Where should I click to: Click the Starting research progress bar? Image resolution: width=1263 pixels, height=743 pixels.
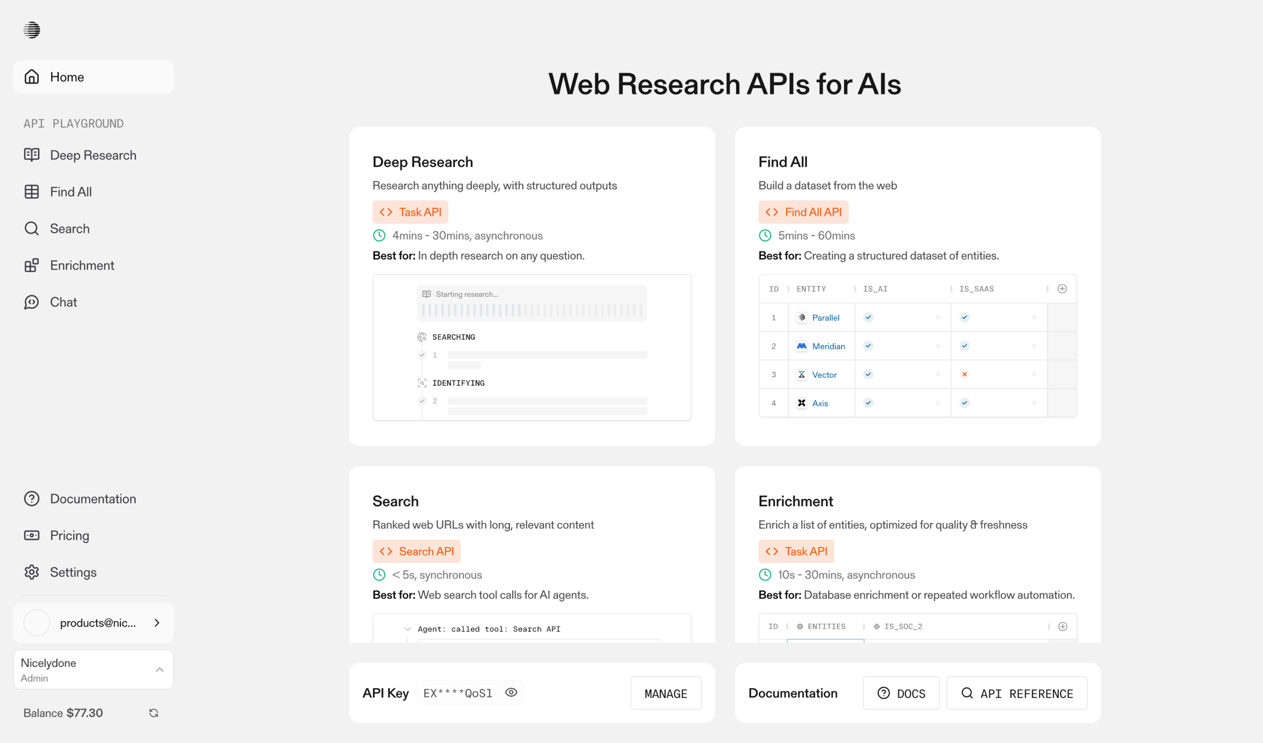click(532, 310)
